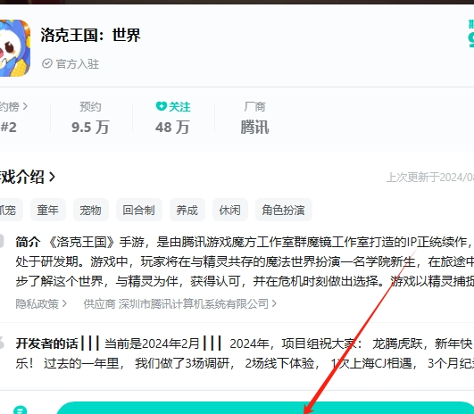Select the 回合制 tag
The image size is (474, 414).
pos(139,210)
